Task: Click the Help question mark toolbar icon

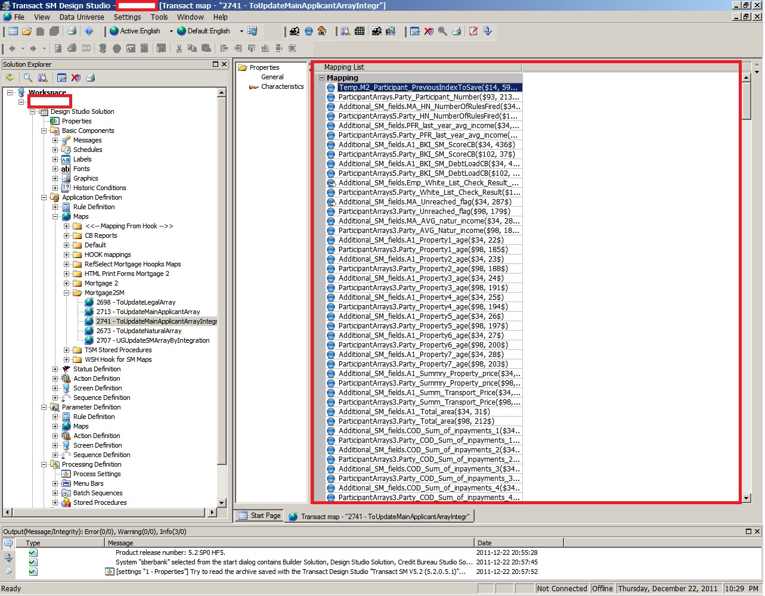Action: [89, 31]
